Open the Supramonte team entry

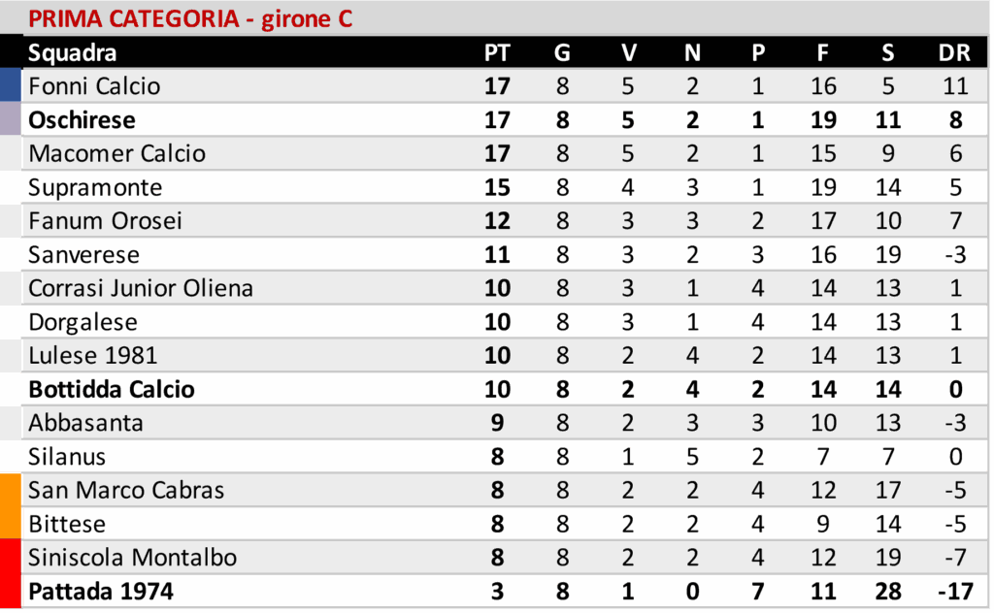pos(95,187)
